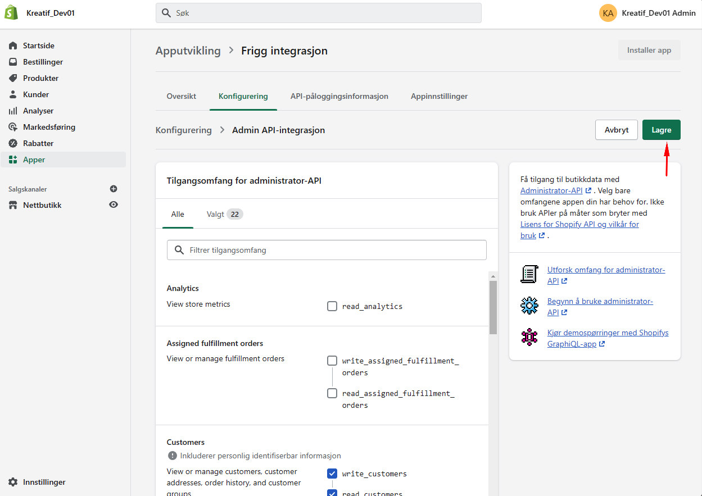Click the Produkter tag icon
Image resolution: width=702 pixels, height=496 pixels.
[x=13, y=78]
